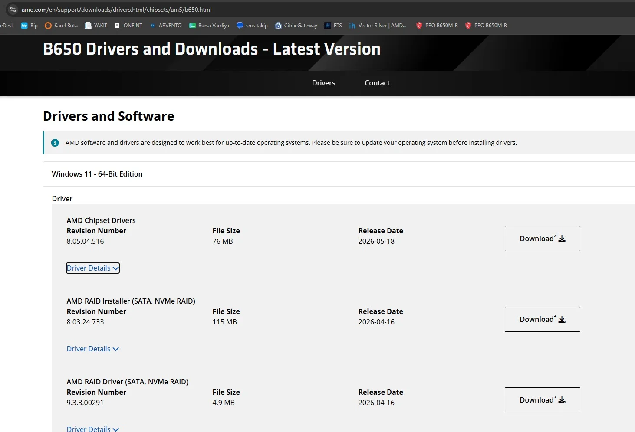This screenshot has width=635, height=432.
Task: Open the BTS bookmark
Action: 333,26
